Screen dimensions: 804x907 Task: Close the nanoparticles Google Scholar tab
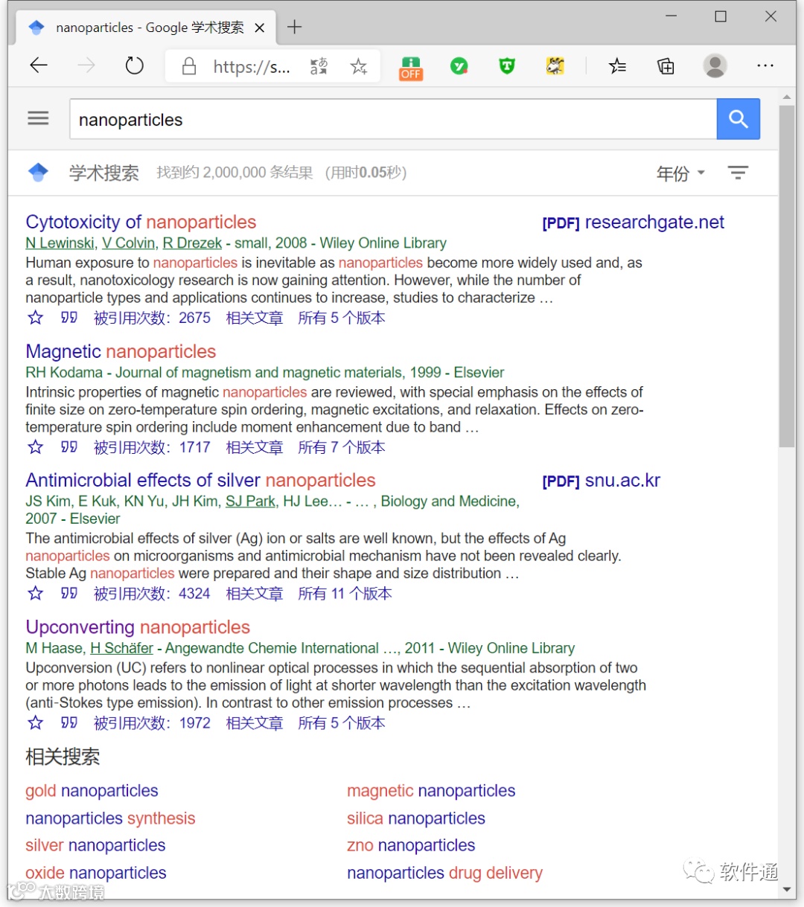click(x=259, y=28)
